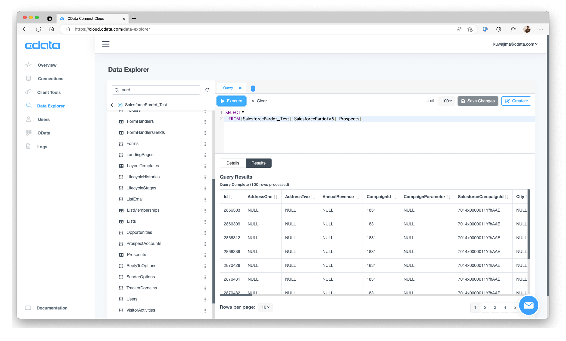Open options menu for Forms table

[205, 144]
